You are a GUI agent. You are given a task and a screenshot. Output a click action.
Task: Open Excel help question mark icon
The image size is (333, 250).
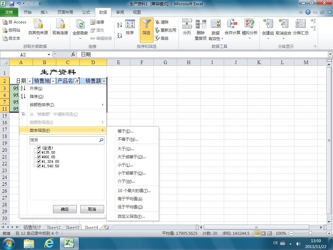pos(308,12)
